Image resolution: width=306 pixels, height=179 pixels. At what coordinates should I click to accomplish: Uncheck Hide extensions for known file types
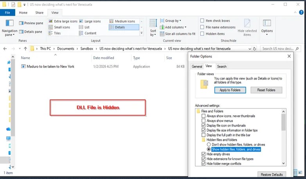[x=203, y=159]
